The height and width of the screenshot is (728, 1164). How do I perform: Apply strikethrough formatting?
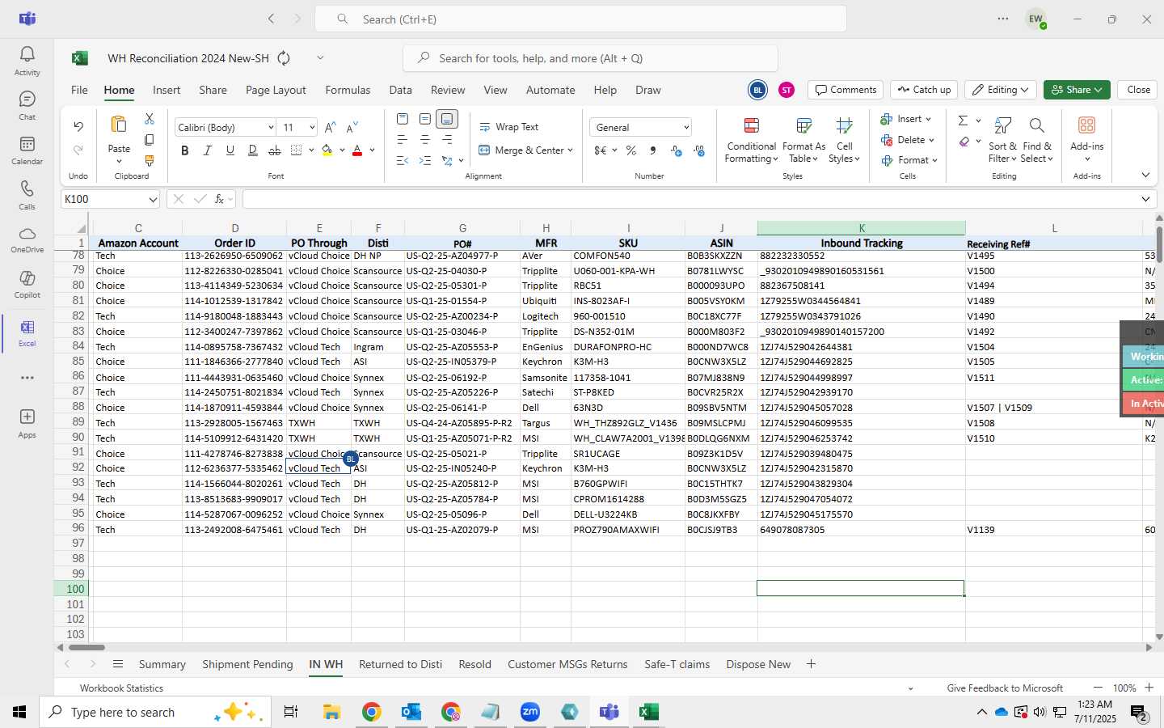pos(275,150)
